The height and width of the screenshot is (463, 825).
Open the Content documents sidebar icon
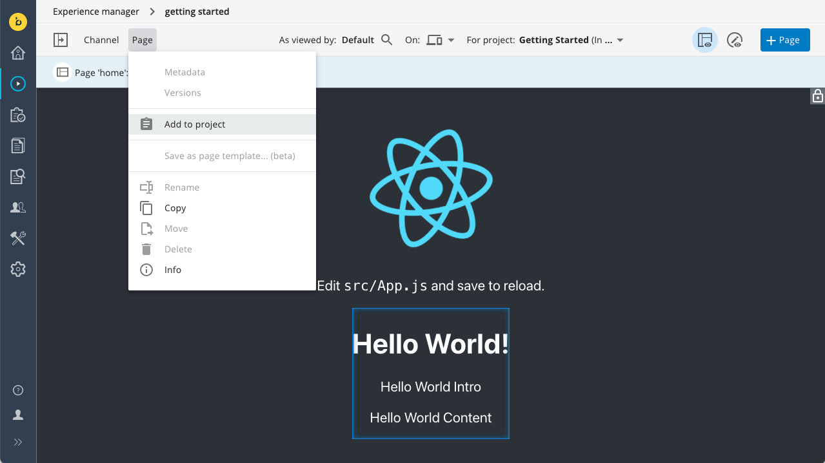tap(18, 146)
